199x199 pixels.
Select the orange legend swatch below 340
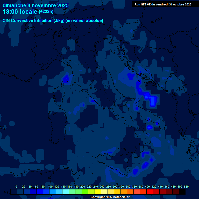(130, 192)
